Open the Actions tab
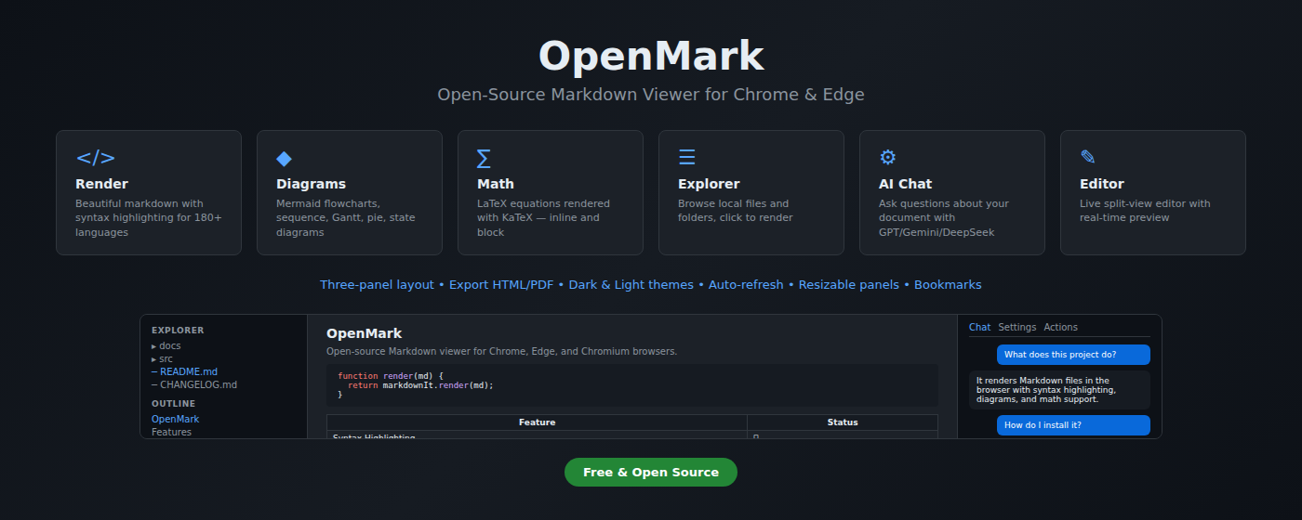Screen dimensions: 1302x520 click(1060, 327)
